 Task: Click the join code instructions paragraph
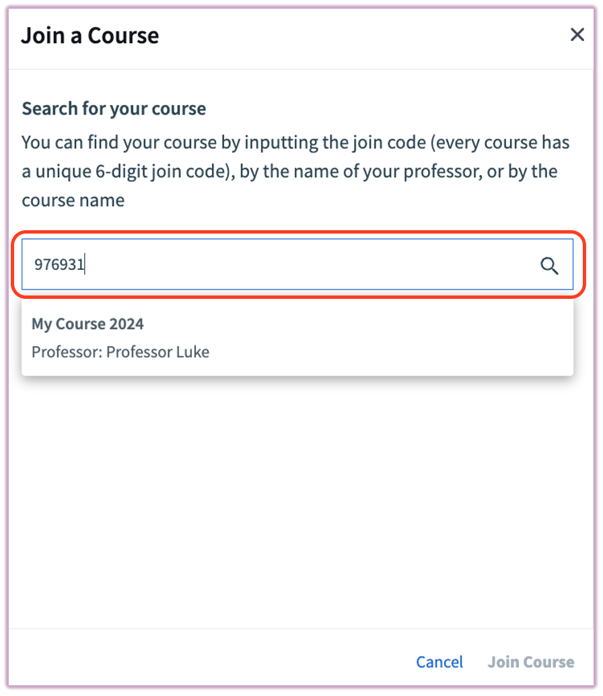[x=296, y=172]
